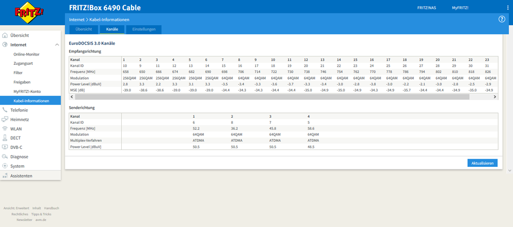Click the horizontal scrollbar thumb
Screen dimensions: 513x227
coord(272,97)
